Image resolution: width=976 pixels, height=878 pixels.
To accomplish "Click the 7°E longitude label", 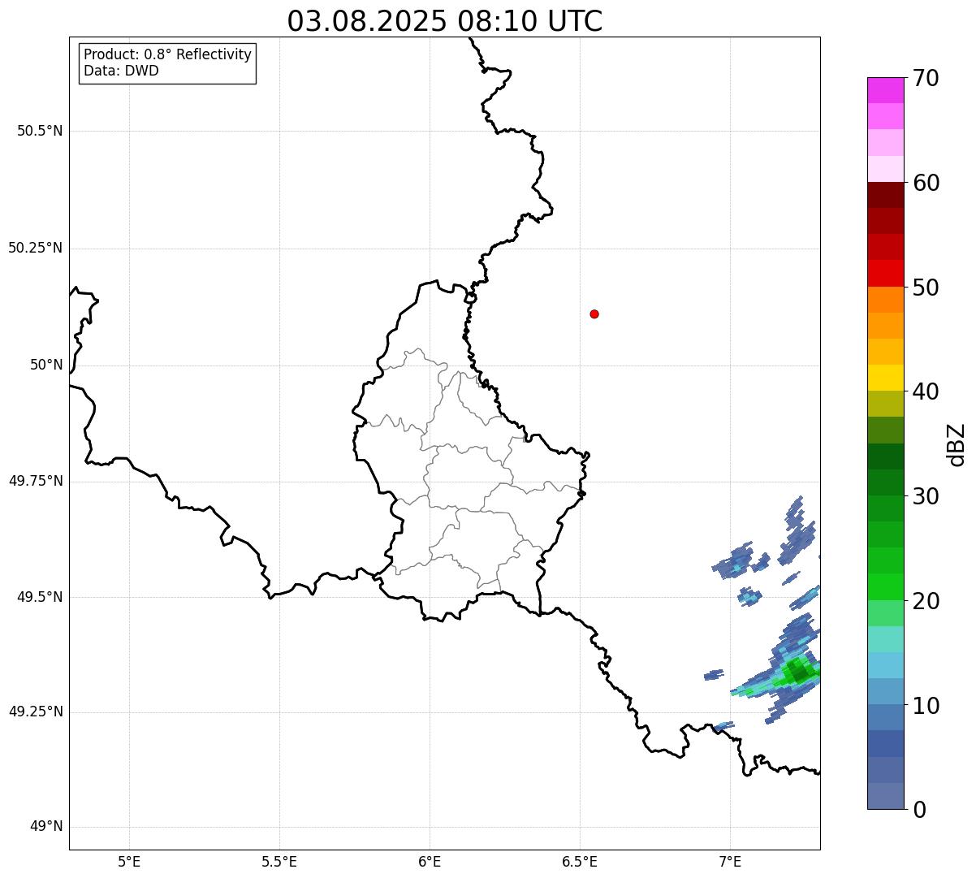I will [730, 861].
